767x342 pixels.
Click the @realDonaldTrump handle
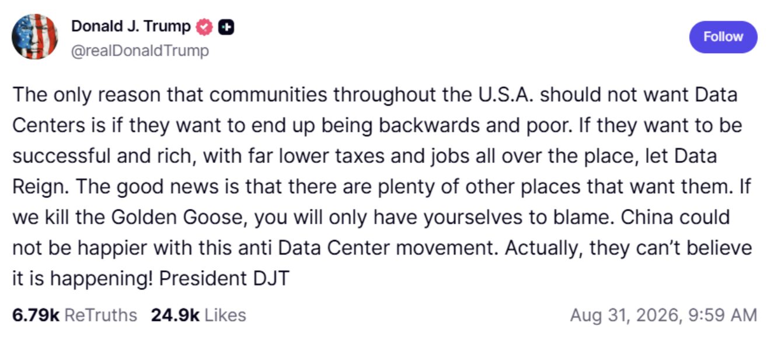tap(140, 51)
